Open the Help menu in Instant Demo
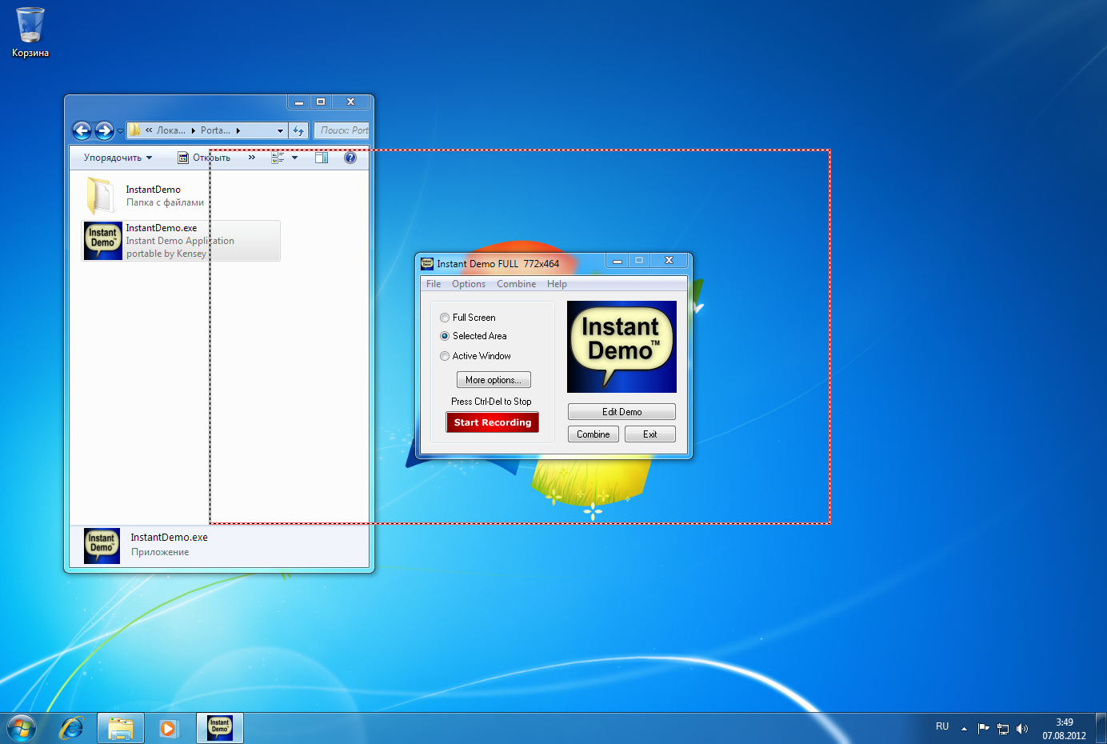The height and width of the screenshot is (744, 1107). [557, 284]
